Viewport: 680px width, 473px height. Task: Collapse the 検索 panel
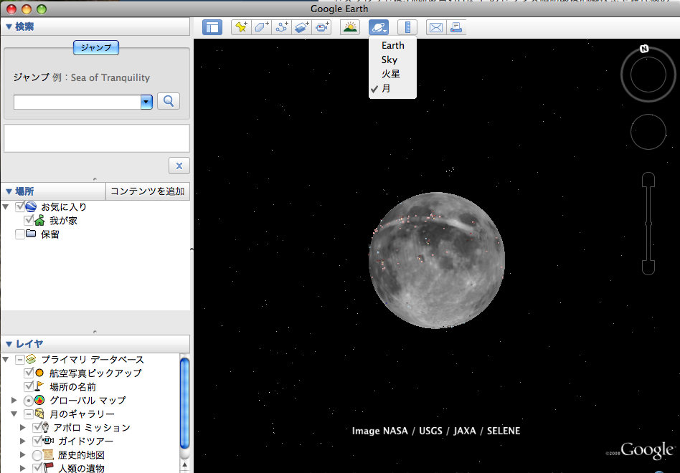[x=9, y=27]
